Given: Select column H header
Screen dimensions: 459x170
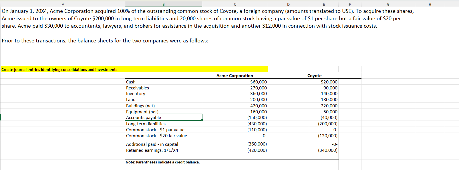Looking at the screenshot, I should coord(430,4).
